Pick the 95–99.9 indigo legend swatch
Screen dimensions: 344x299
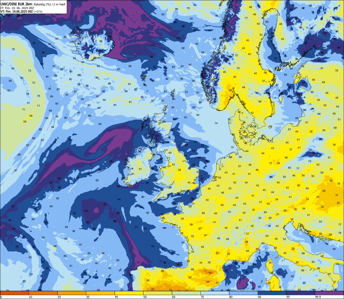point(301,293)
